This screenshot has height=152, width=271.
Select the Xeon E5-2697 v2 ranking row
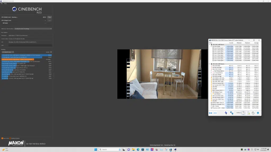27,68
